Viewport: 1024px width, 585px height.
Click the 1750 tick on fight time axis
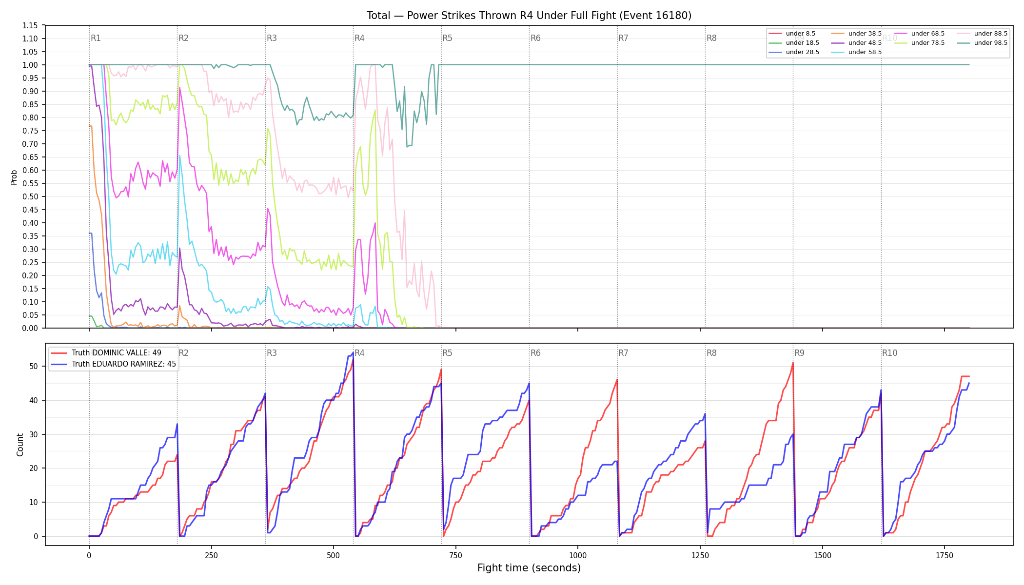point(945,555)
